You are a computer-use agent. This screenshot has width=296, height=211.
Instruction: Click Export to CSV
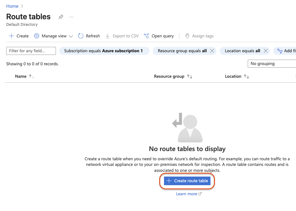[x=122, y=36]
